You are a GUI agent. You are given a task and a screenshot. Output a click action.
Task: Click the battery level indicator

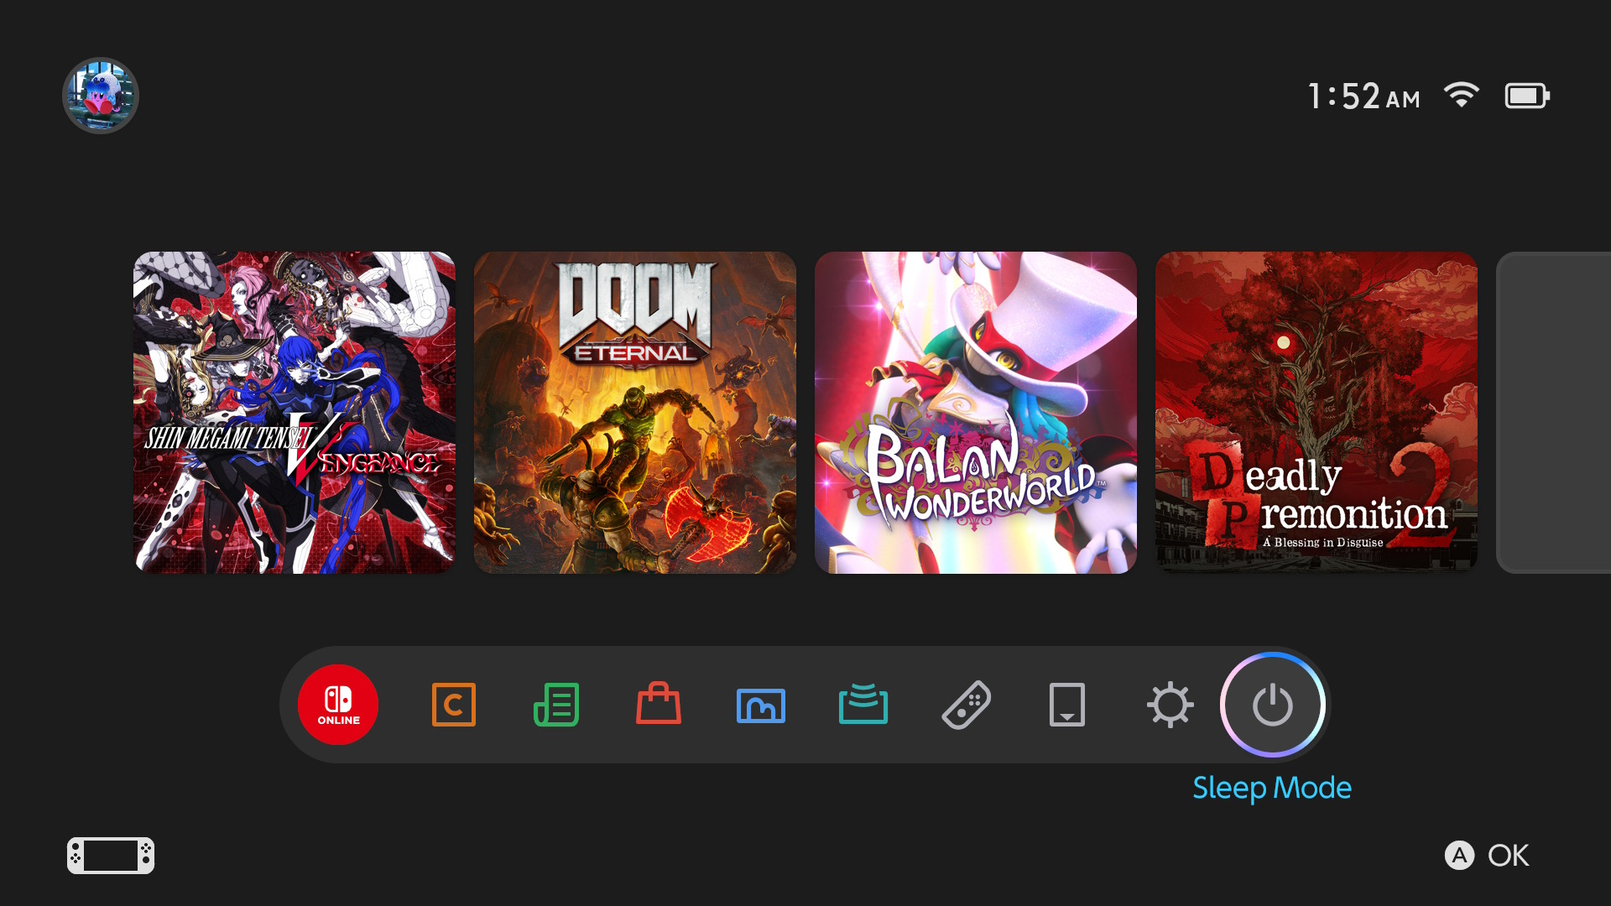coord(1527,96)
